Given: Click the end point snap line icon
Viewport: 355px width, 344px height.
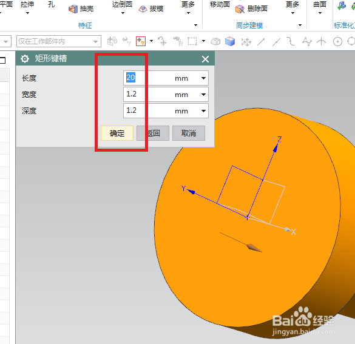Looking at the screenshot, I should [261, 42].
